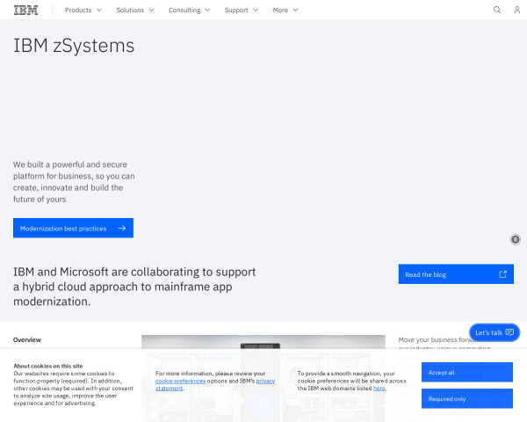Image resolution: width=527 pixels, height=422 pixels.
Task: Click the arrow on Modernization best practices
Action: (122, 229)
